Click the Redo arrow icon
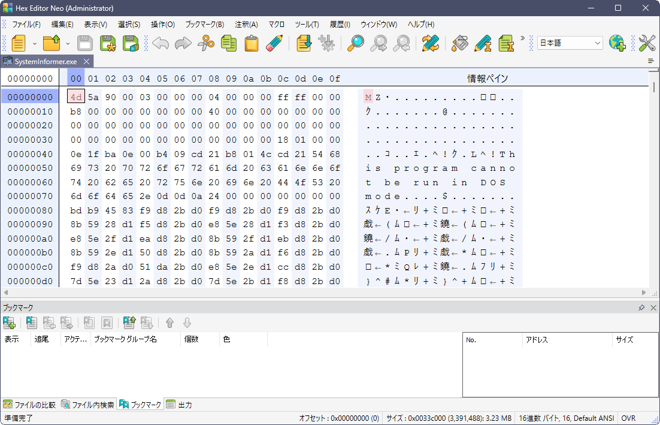Screen dimensions: 660x425 (x=183, y=43)
